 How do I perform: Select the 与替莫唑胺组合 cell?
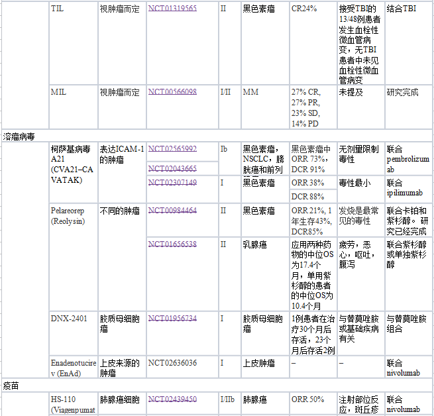click(x=409, y=333)
